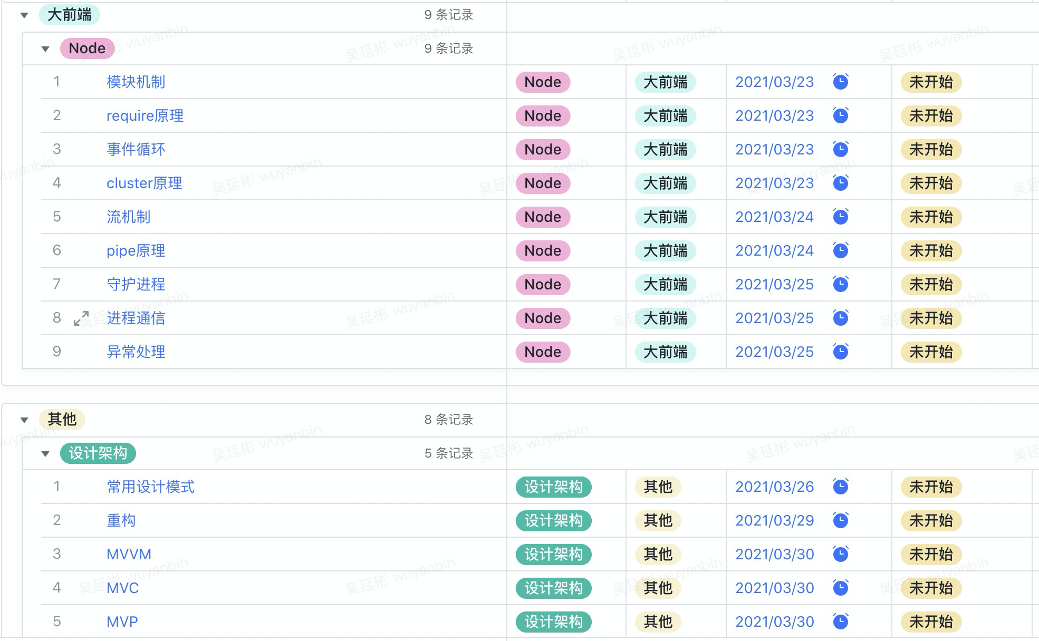Open the 事件循环 record link
1039x641 pixels.
(136, 149)
